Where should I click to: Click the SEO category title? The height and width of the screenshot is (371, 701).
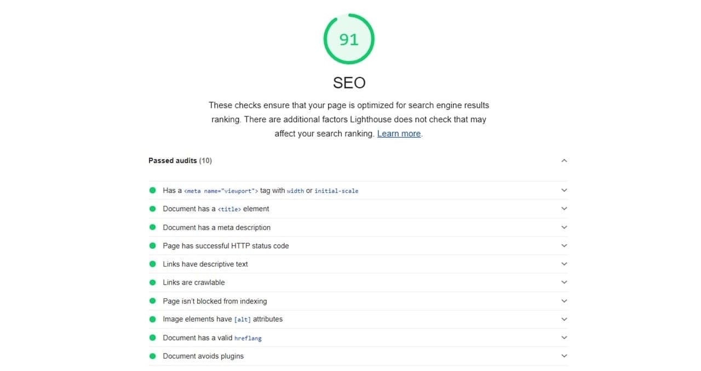coord(349,83)
